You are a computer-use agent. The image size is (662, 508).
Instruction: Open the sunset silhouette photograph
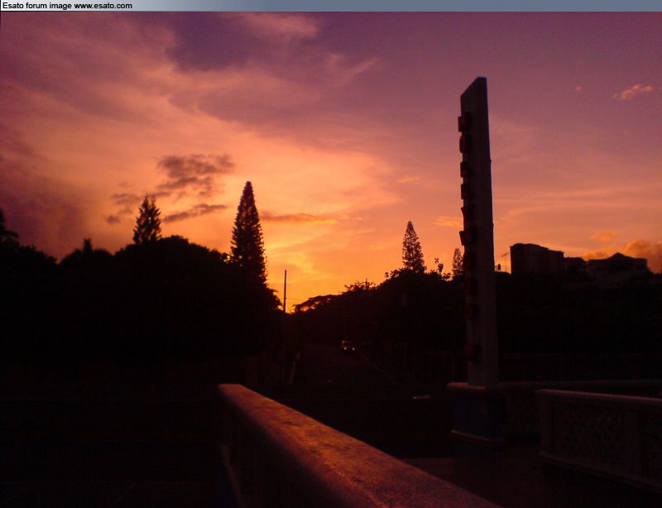click(331, 260)
